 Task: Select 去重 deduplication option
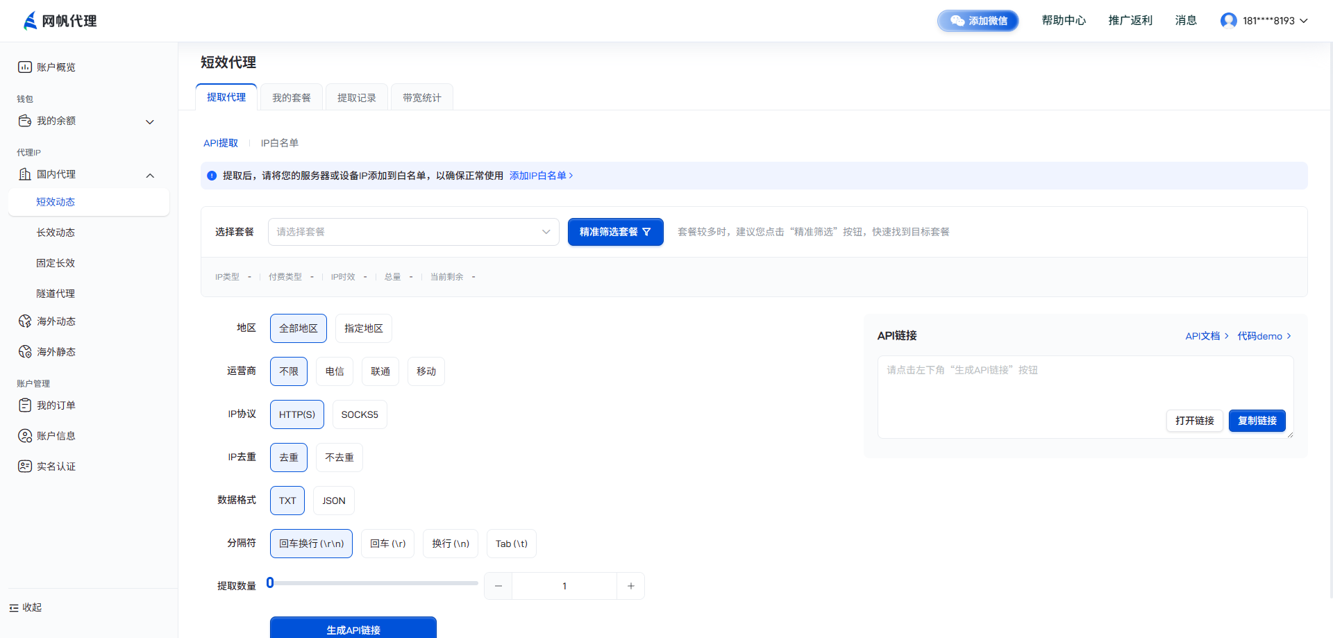(289, 457)
